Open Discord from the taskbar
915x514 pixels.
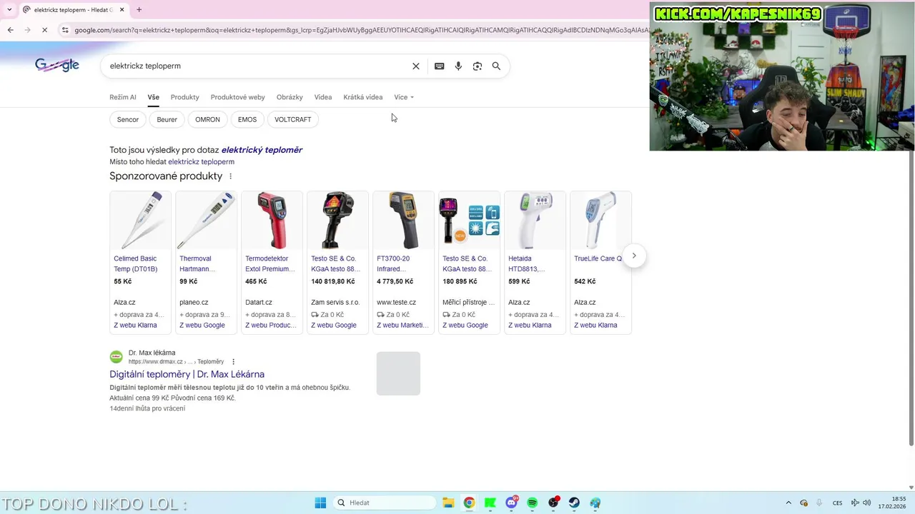(512, 503)
